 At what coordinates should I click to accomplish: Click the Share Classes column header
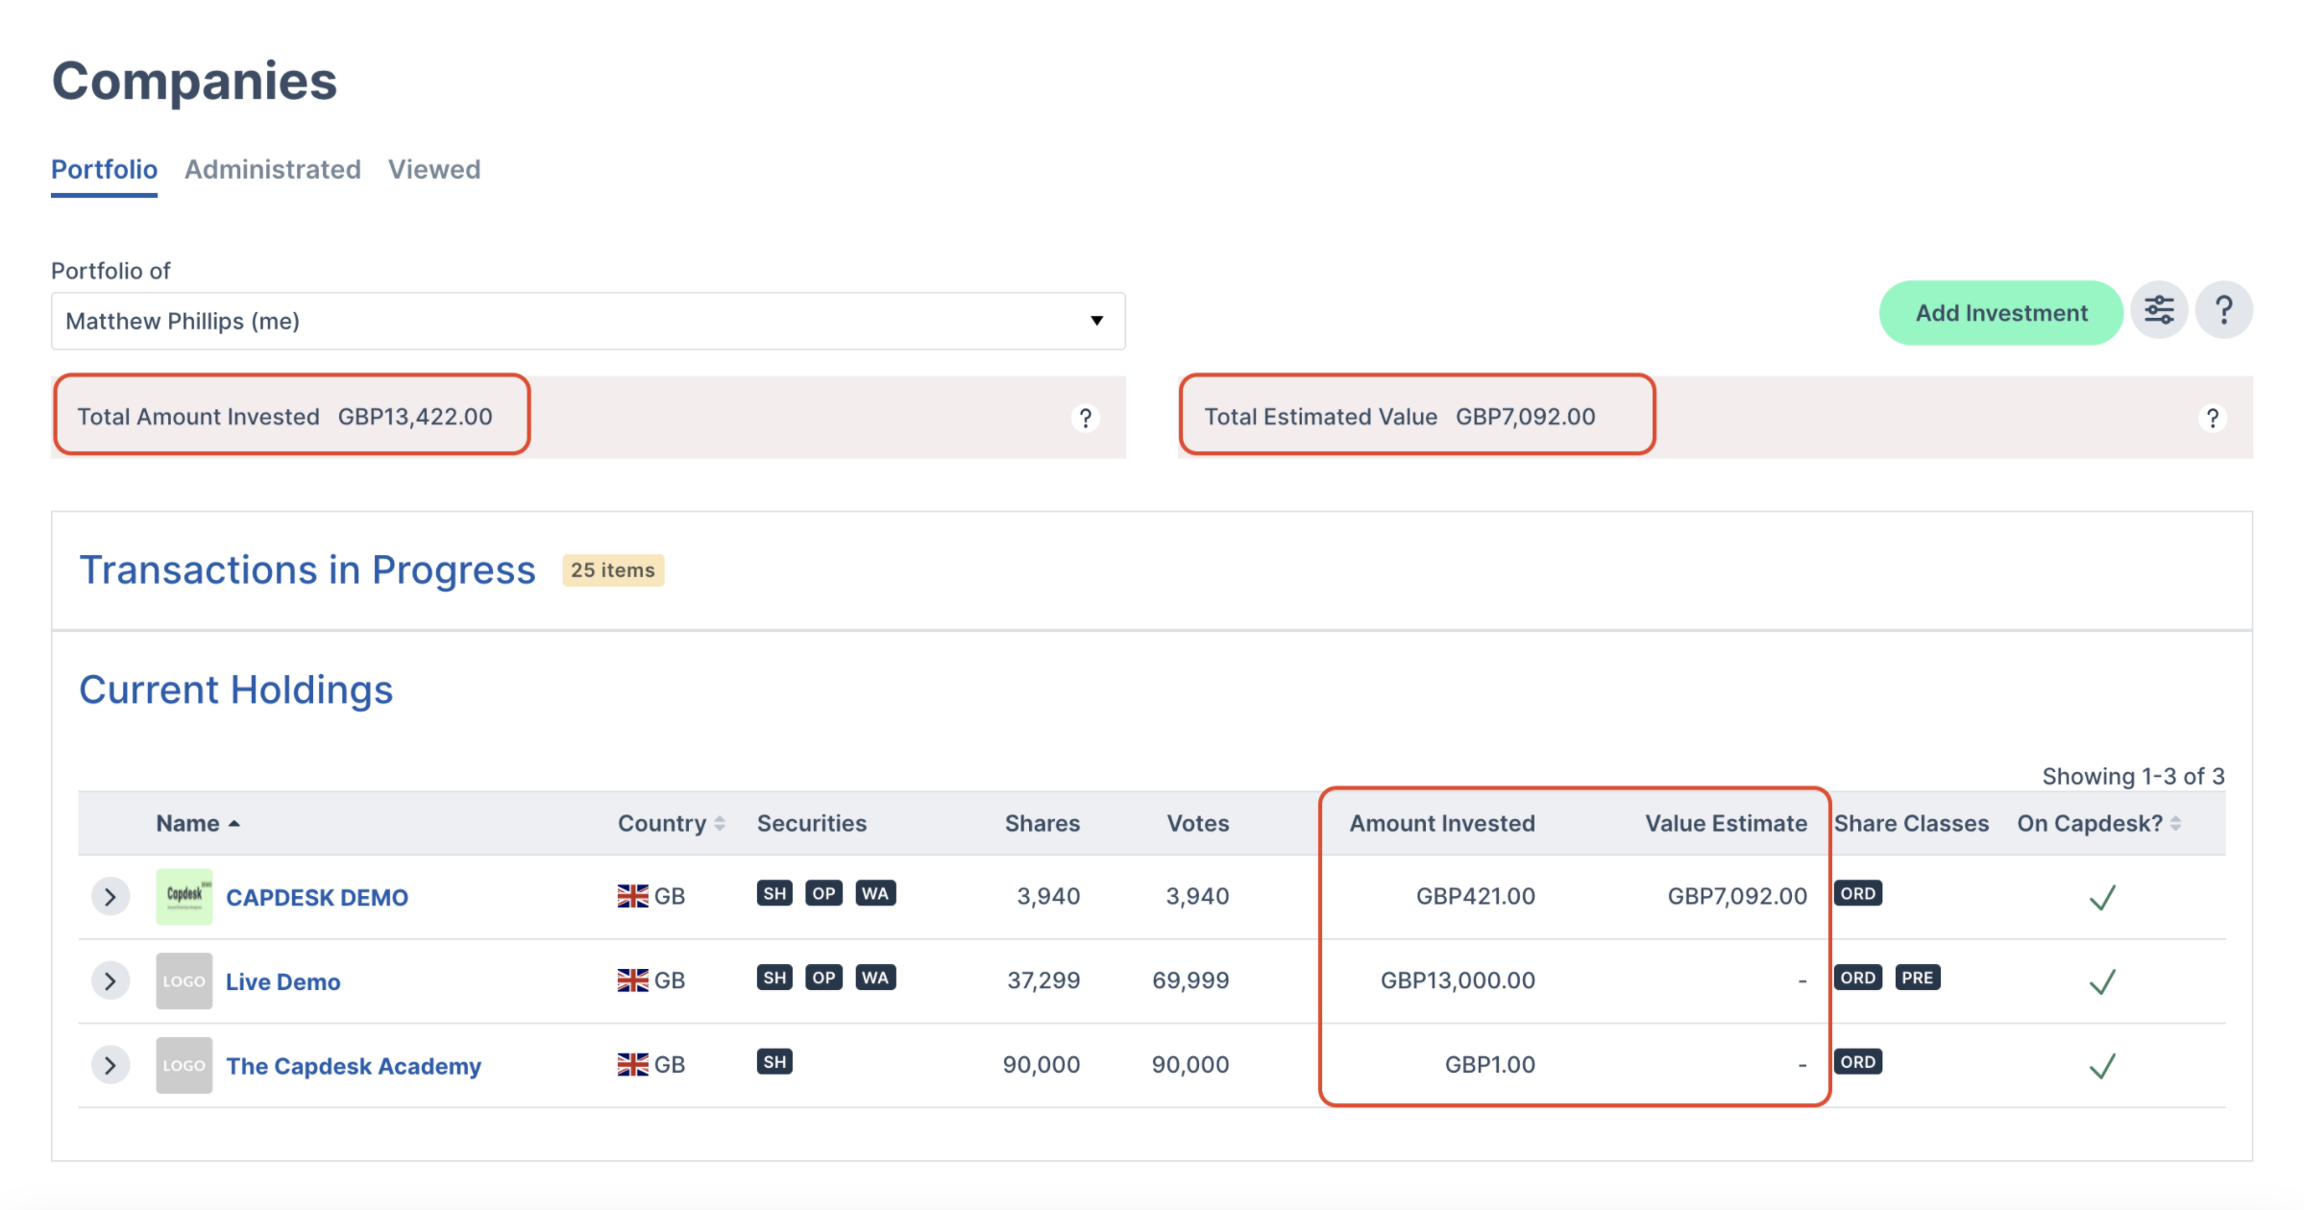pos(1912,823)
